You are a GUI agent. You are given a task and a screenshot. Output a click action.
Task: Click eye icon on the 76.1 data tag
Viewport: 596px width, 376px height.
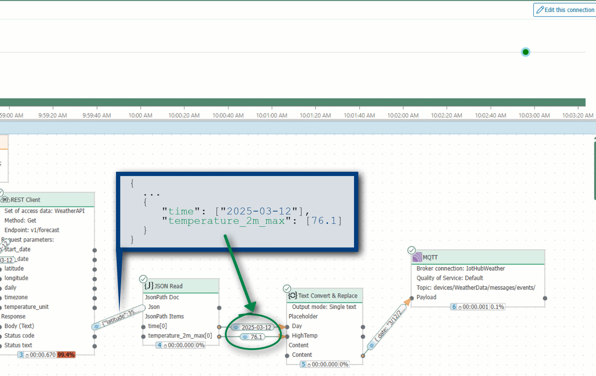(x=245, y=337)
